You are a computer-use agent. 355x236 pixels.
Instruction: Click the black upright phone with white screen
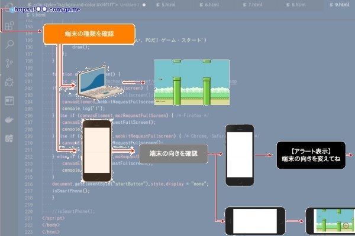(240, 155)
